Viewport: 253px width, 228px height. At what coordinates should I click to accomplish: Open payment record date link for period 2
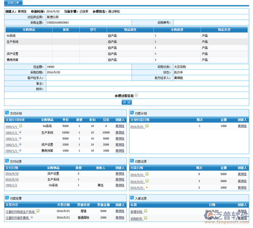pos(137,188)
